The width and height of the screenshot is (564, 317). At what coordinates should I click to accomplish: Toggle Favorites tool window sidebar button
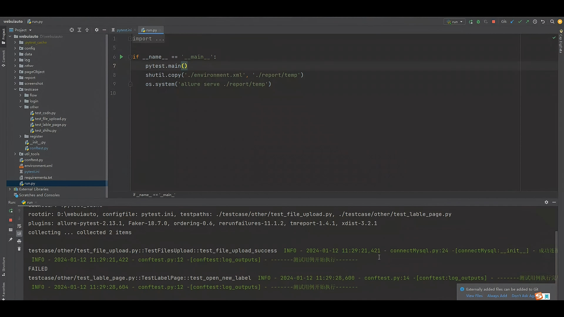click(3, 291)
